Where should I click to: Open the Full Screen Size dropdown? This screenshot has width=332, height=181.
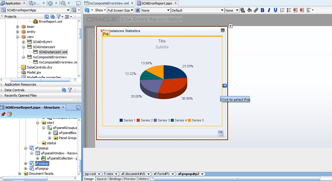[120, 10]
